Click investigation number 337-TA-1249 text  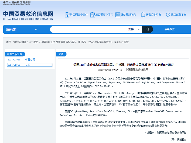103,86
